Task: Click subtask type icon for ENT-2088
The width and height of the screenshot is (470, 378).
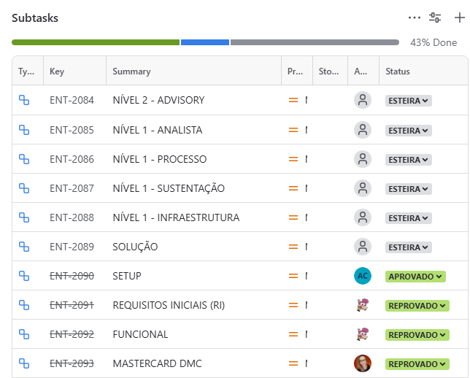Action: 24,217
